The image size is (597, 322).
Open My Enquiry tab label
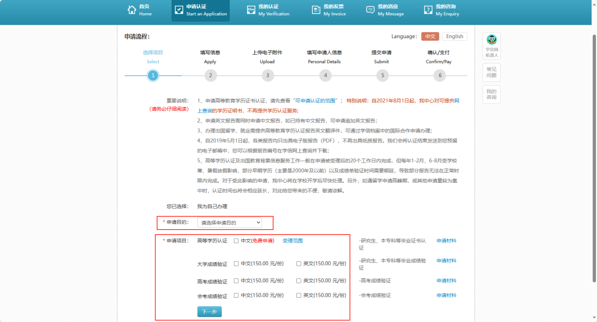point(447,10)
